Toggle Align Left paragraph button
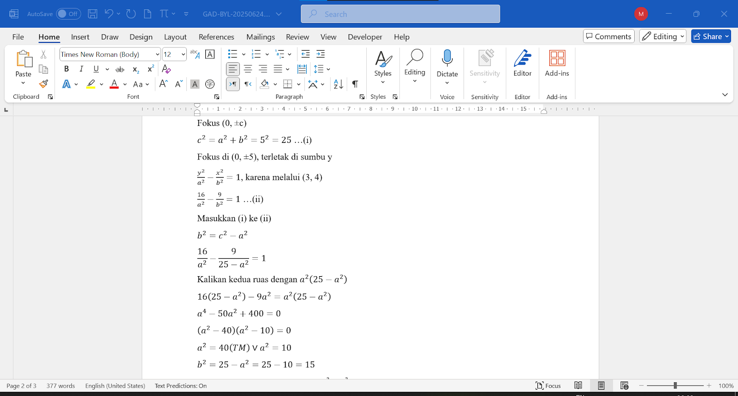Viewport: 738px width, 396px height. [x=233, y=69]
